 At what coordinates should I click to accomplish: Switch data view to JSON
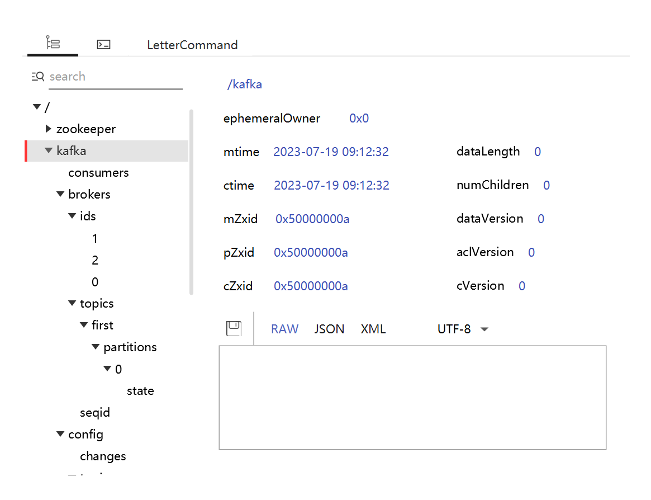click(329, 329)
